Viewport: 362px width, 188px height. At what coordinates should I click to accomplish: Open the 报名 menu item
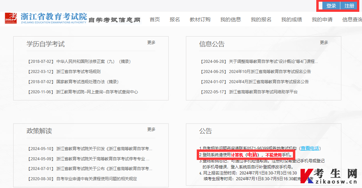point(174,20)
